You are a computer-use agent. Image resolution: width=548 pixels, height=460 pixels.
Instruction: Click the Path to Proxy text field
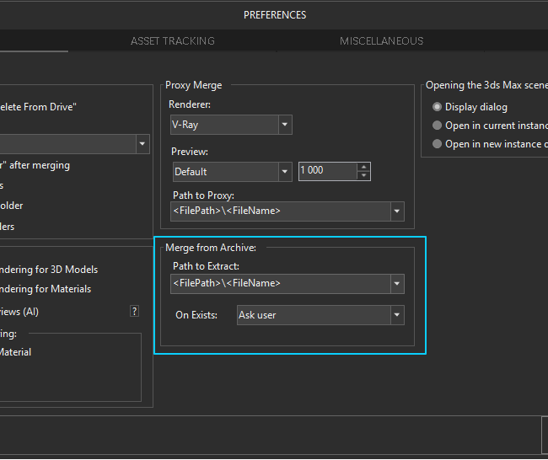click(x=281, y=211)
